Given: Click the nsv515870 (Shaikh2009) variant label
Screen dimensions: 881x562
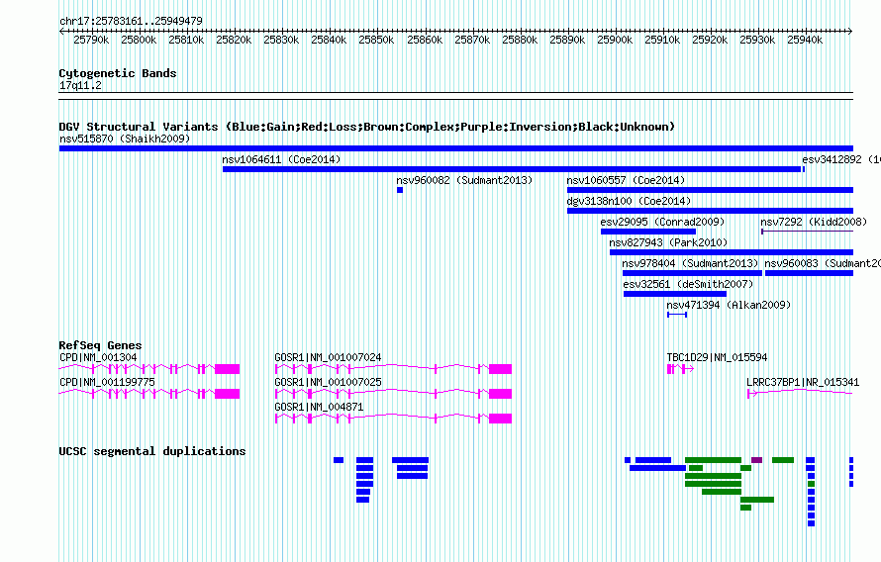Looking at the screenshot, I should tap(125, 139).
